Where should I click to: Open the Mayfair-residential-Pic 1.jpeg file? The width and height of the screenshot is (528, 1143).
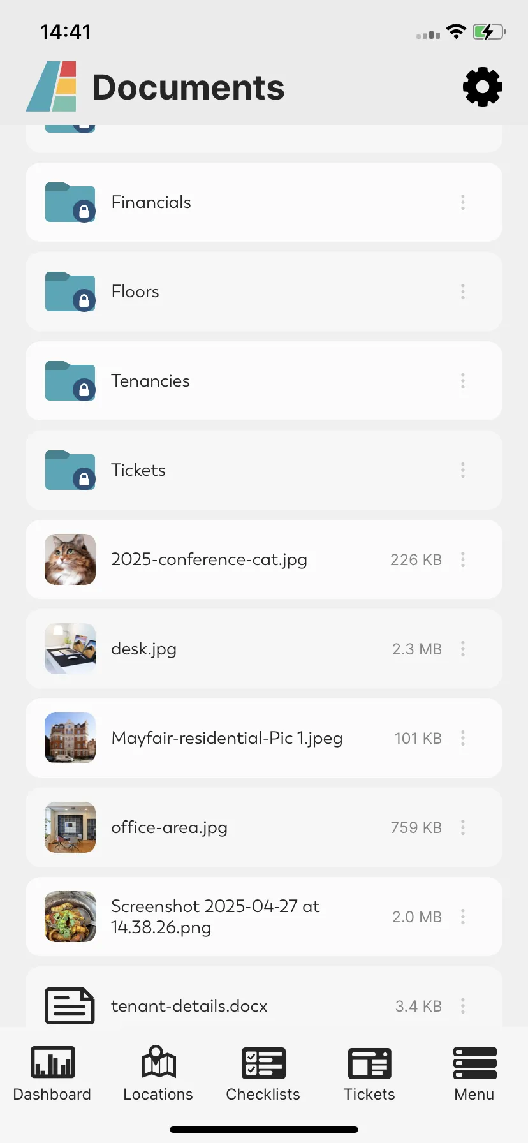click(x=264, y=738)
